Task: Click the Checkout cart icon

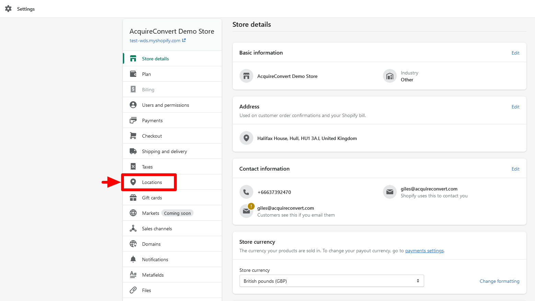Action: coord(133,136)
